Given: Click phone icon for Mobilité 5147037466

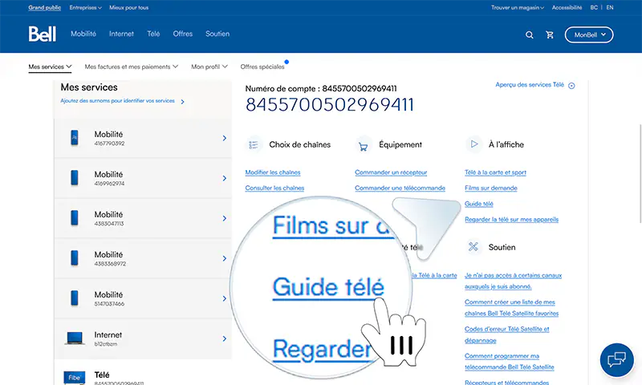Looking at the screenshot, I should (x=75, y=298).
